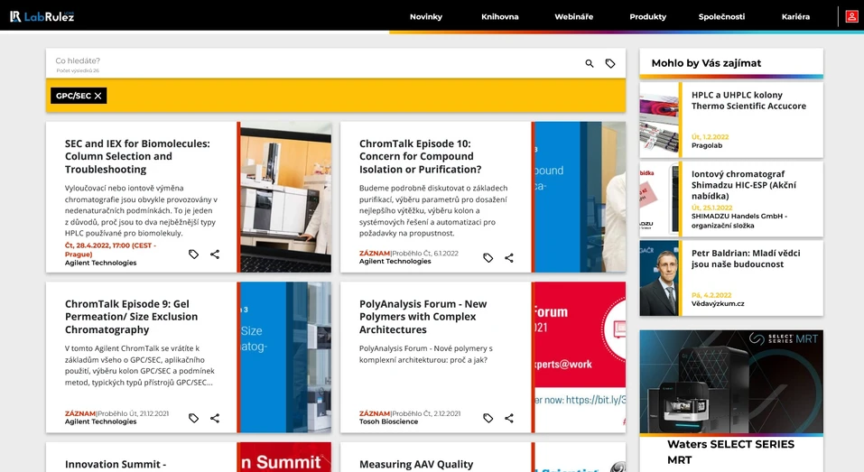Open ChromTalk Episode 10 title link
The width and height of the screenshot is (864, 472).
coord(421,156)
